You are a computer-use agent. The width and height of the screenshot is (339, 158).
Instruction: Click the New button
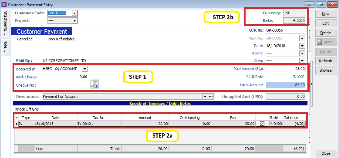click(x=325, y=14)
